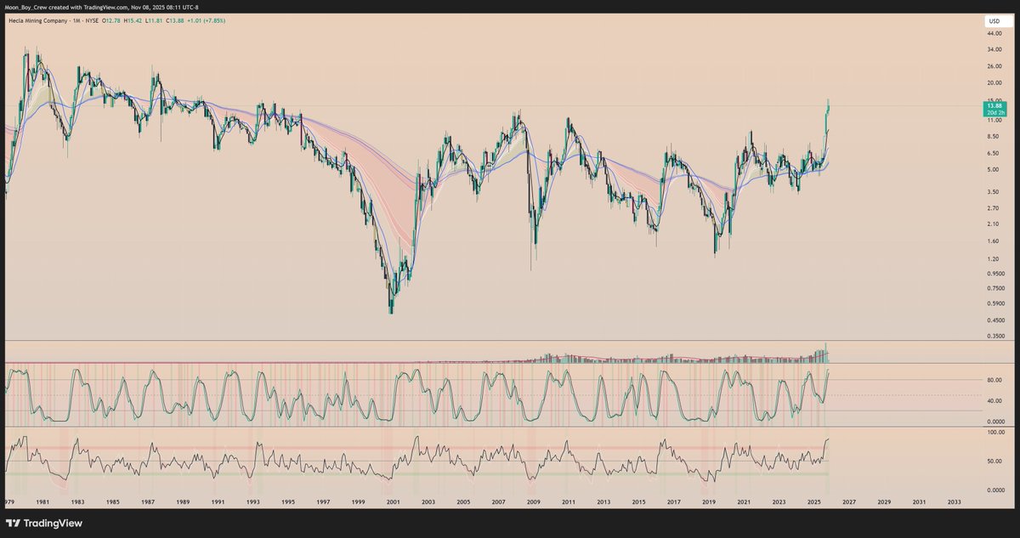Click the 0.3500 price axis label
The height and width of the screenshot is (538, 1020).
point(996,337)
